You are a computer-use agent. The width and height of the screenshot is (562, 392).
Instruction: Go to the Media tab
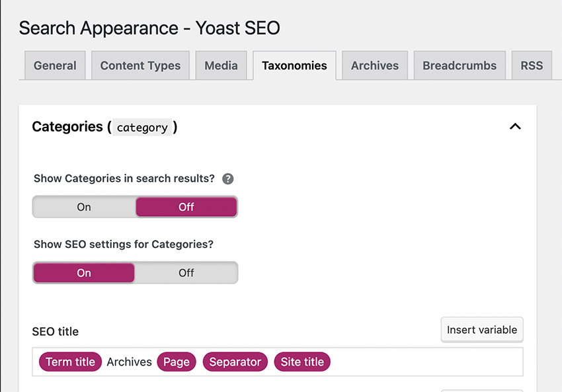pos(221,65)
